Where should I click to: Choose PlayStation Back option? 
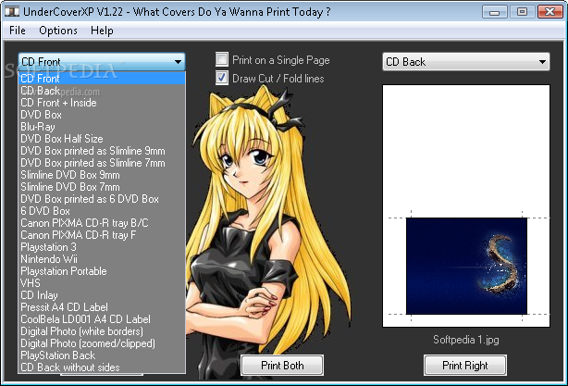point(102,355)
